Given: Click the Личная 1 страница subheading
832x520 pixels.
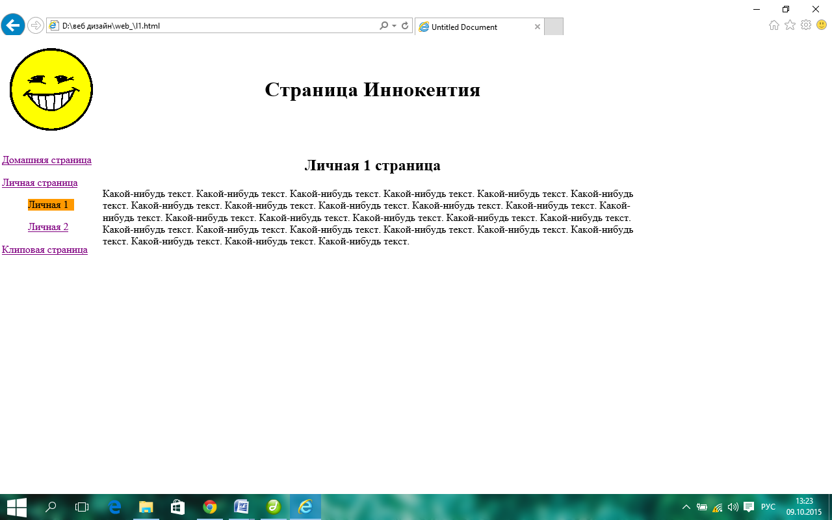Looking at the screenshot, I should (x=372, y=165).
